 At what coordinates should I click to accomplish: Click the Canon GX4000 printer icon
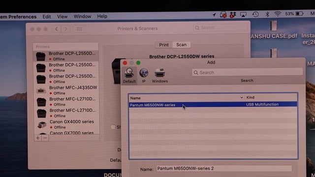point(42,125)
